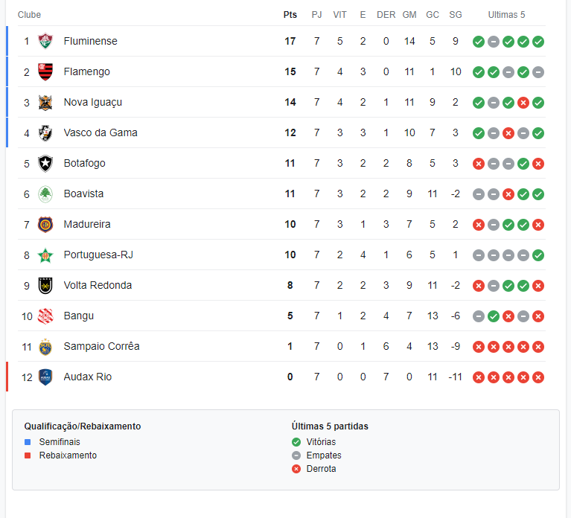Screen dimensions: 571x518
Task: Click the Botafogo star crest
Action: tap(45, 164)
